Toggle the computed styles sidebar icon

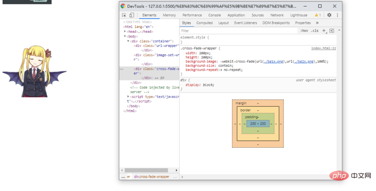point(331,31)
